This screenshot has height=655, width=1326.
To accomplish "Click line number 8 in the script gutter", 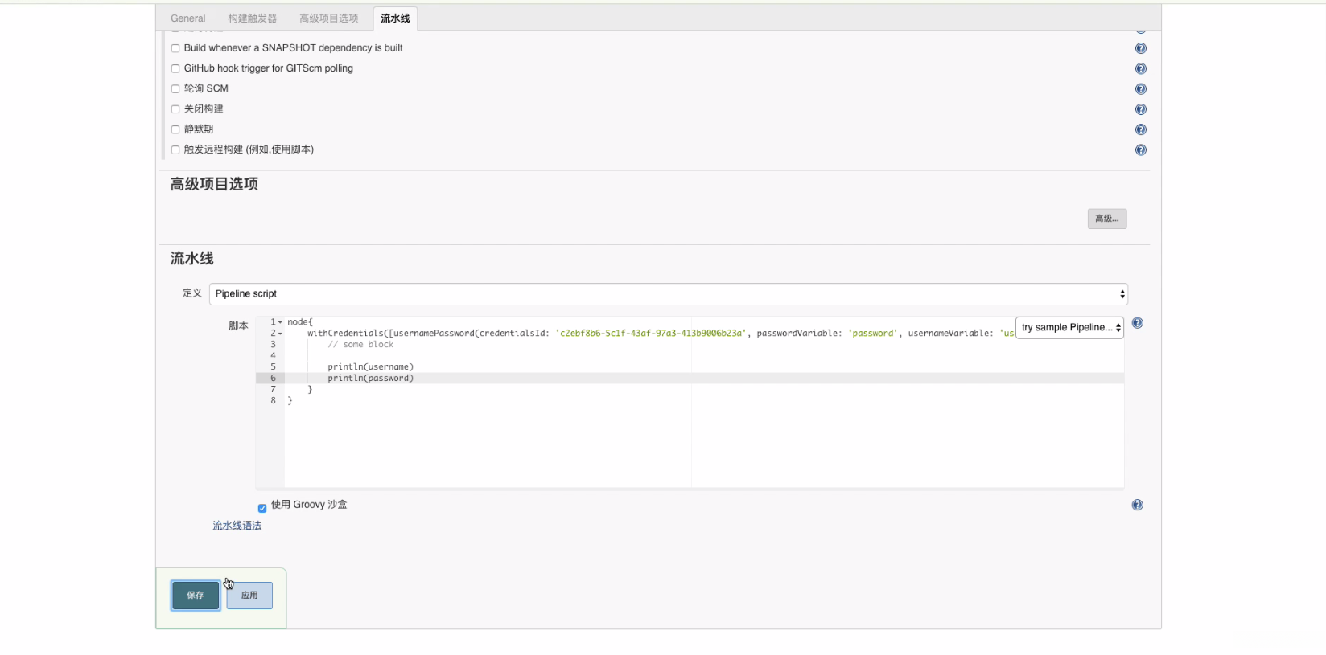I will (x=273, y=401).
